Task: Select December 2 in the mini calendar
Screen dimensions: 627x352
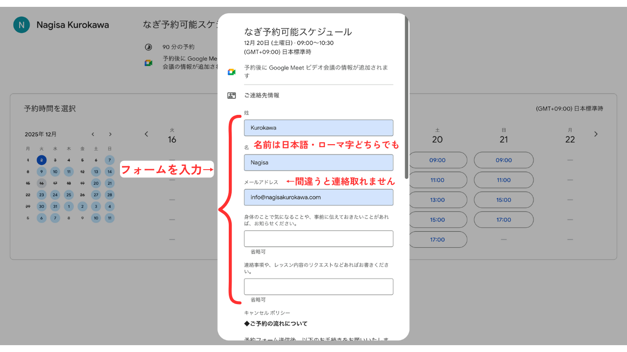Action: [x=42, y=160]
